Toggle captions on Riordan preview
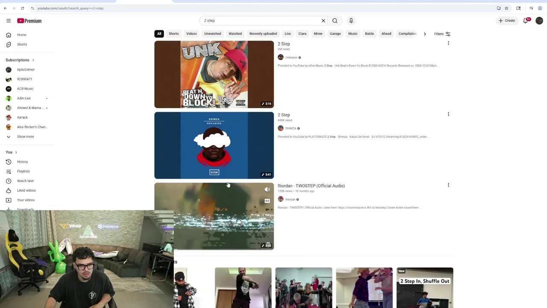 click(267, 201)
